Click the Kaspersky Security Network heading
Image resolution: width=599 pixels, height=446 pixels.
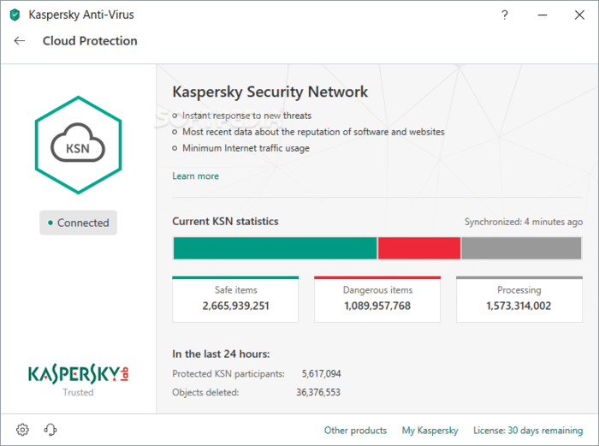270,92
